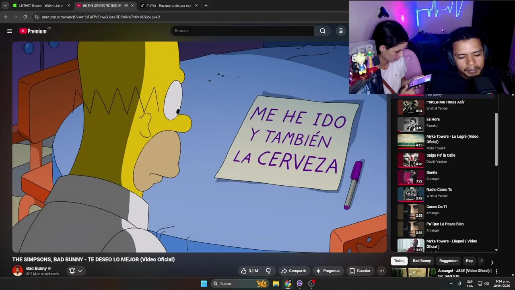Play Salgo Pa' la Calle thumbnail
Screen dimensions: 515x290
pyautogui.click(x=411, y=160)
